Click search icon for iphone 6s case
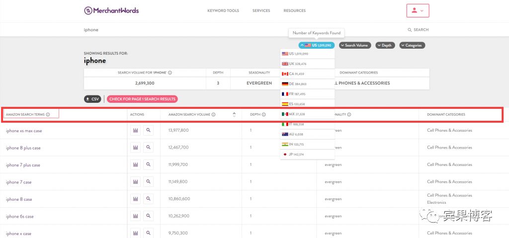The height and width of the screenshot is (238, 509). click(148, 216)
